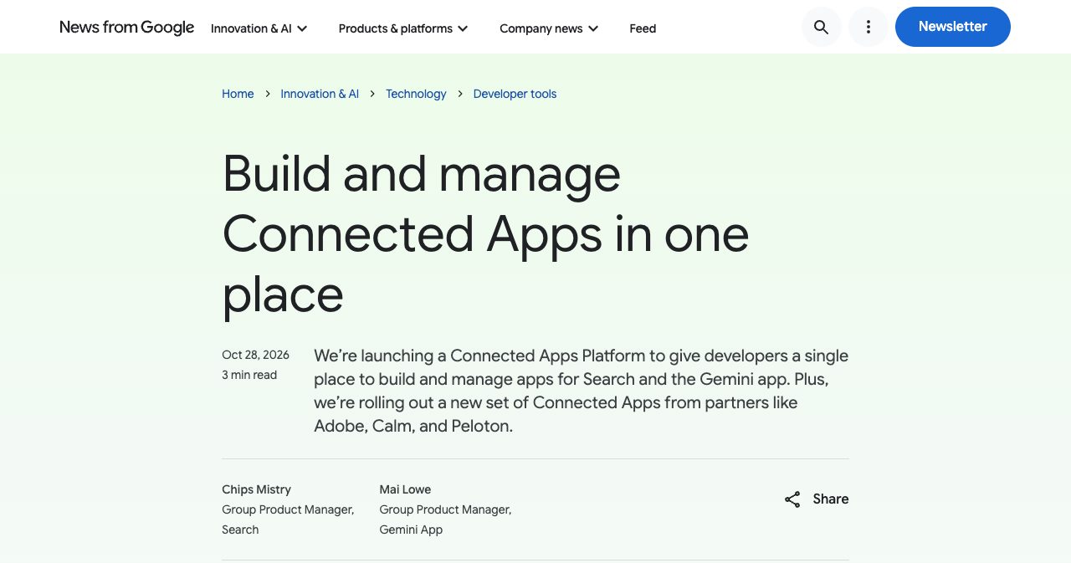Click the Technology breadcrumb link

click(x=416, y=94)
